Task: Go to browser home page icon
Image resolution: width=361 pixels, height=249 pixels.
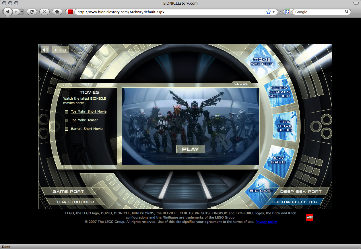Action: coord(57,12)
